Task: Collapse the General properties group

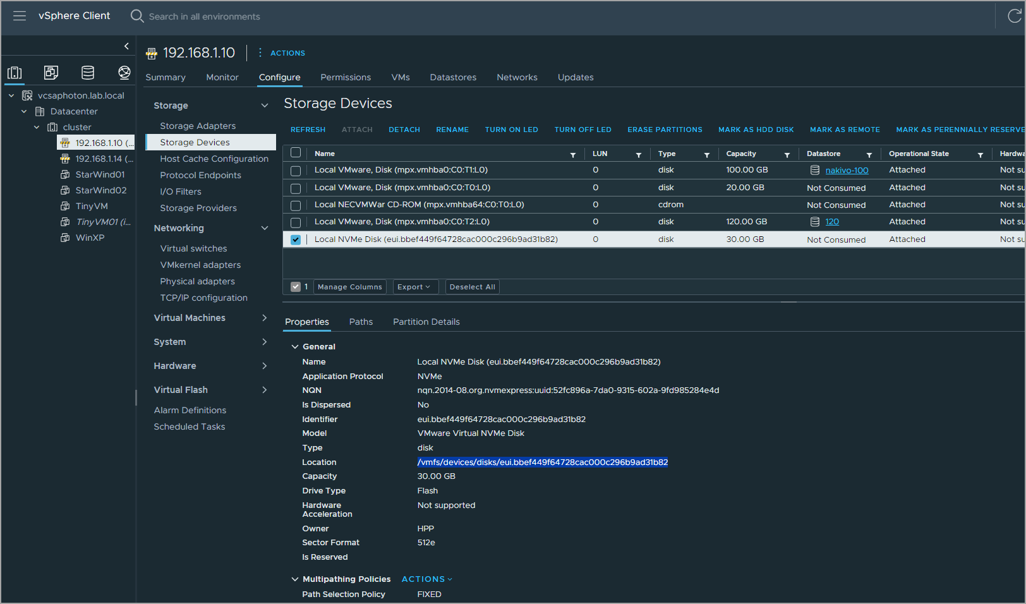Action: pyautogui.click(x=295, y=347)
